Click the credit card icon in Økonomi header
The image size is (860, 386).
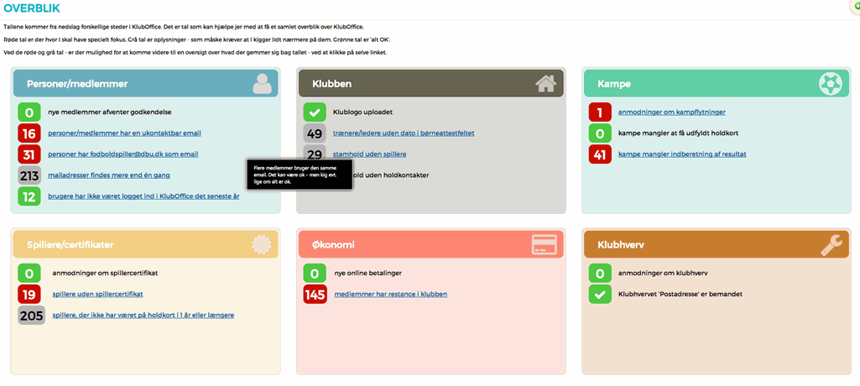(544, 244)
